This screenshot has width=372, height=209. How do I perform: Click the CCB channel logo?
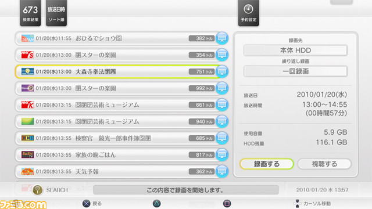pos(27,138)
